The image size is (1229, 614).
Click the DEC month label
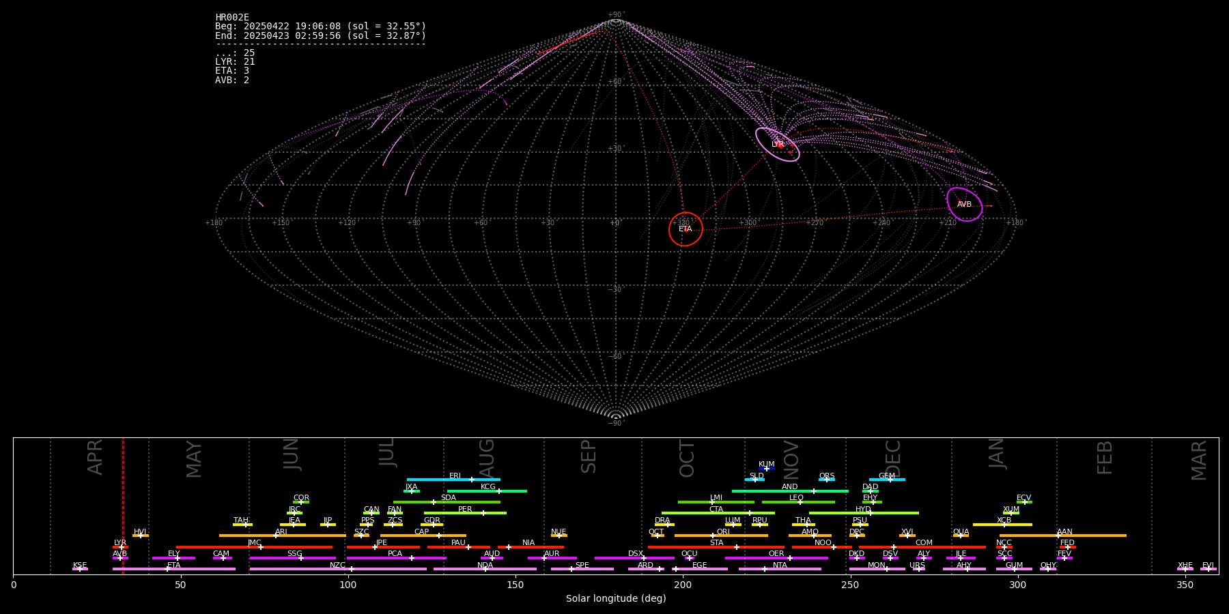click(x=893, y=458)
